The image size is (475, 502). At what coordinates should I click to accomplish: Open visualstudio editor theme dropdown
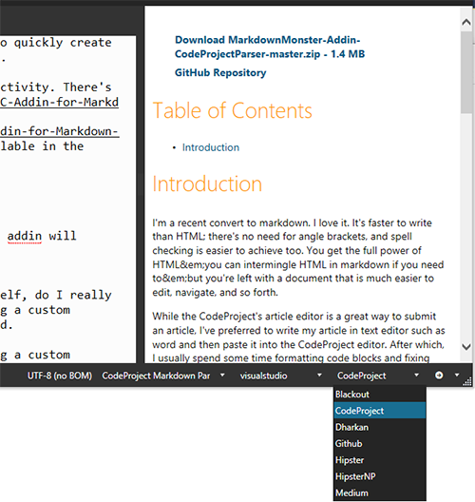coord(280,376)
